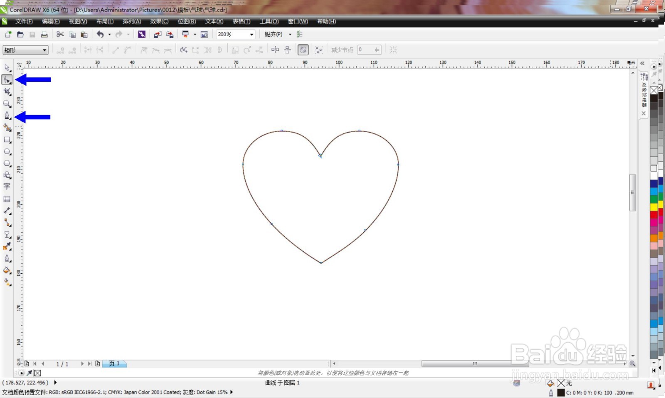Reflect nodes horizontally
Viewport: 665px width, 398px height.
tap(275, 50)
